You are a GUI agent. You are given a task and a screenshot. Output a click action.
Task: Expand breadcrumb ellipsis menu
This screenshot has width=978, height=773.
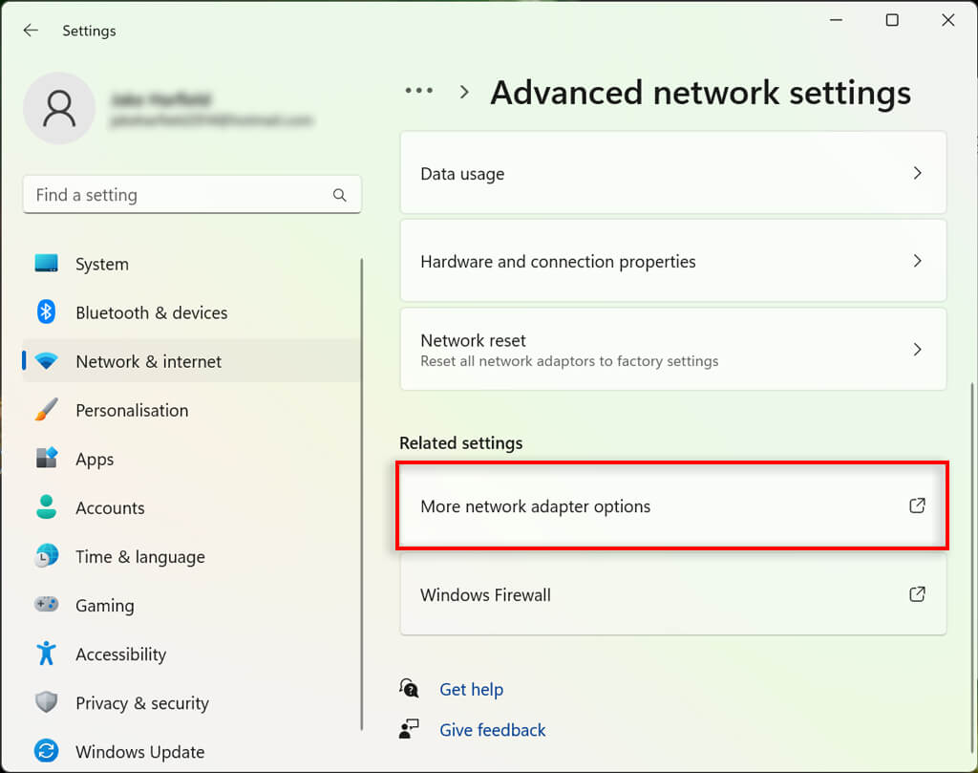[419, 92]
